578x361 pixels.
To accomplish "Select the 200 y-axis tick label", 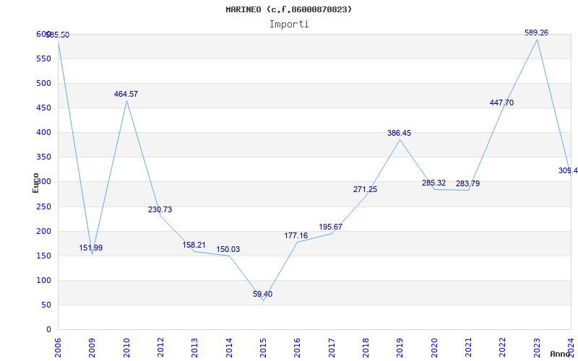I will click(x=43, y=231).
